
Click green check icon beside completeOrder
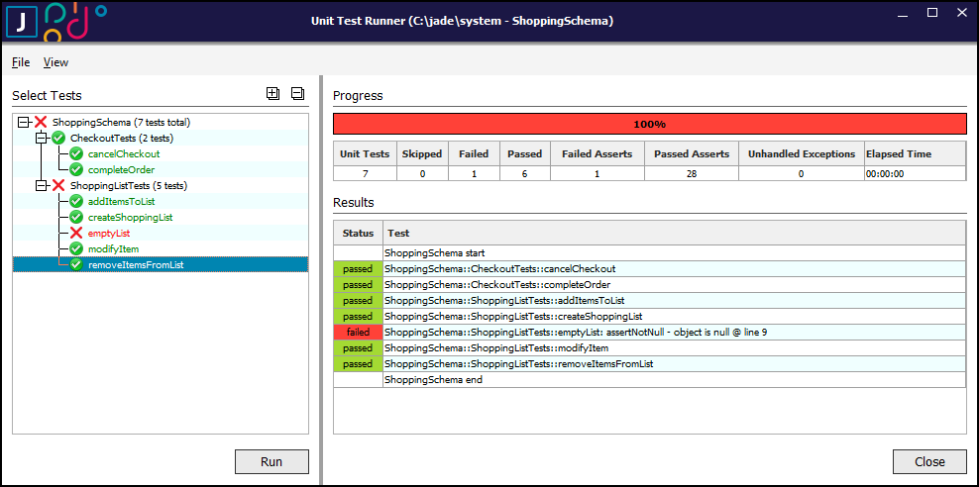[x=76, y=169]
